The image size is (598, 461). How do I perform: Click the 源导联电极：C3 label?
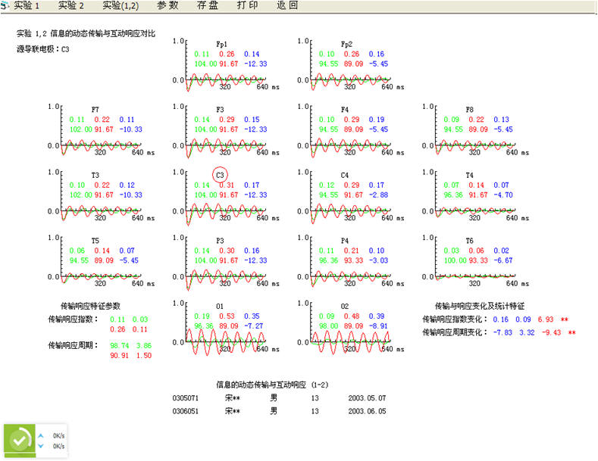tap(42, 49)
